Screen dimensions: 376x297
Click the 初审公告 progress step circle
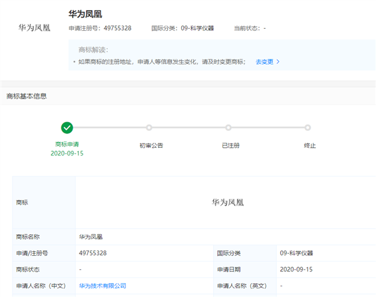point(149,128)
